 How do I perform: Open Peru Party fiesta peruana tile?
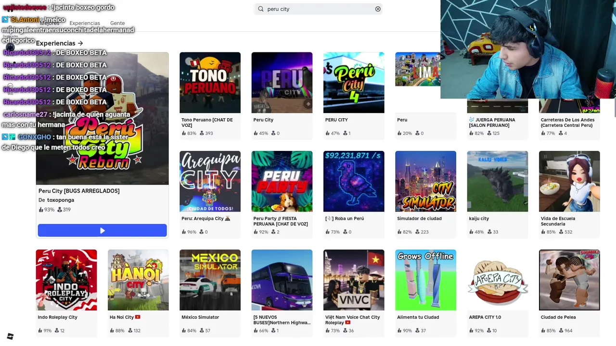click(x=282, y=181)
